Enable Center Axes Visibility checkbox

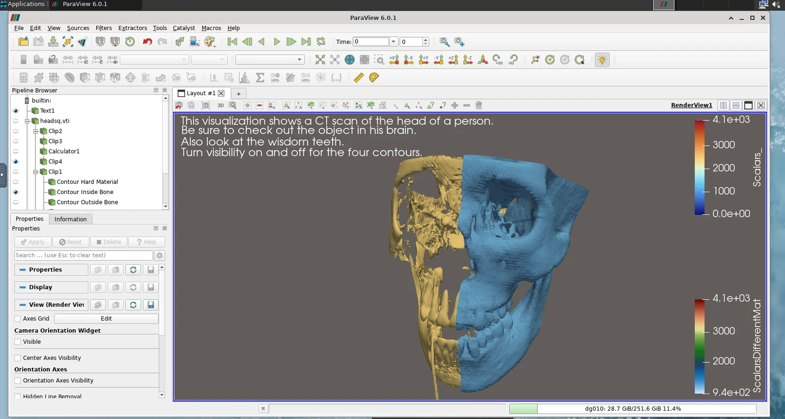(18, 358)
